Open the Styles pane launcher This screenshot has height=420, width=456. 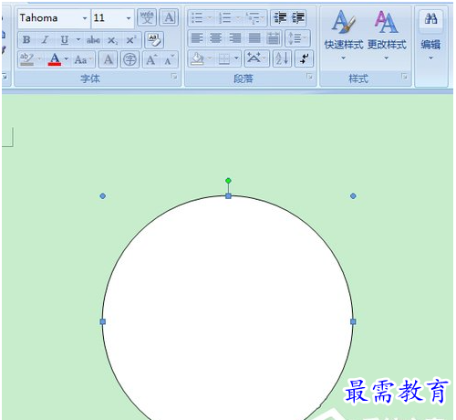pyautogui.click(x=404, y=77)
